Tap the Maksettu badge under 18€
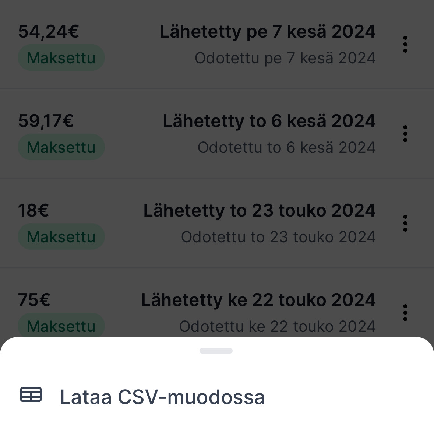The image size is (434, 432). (x=61, y=236)
